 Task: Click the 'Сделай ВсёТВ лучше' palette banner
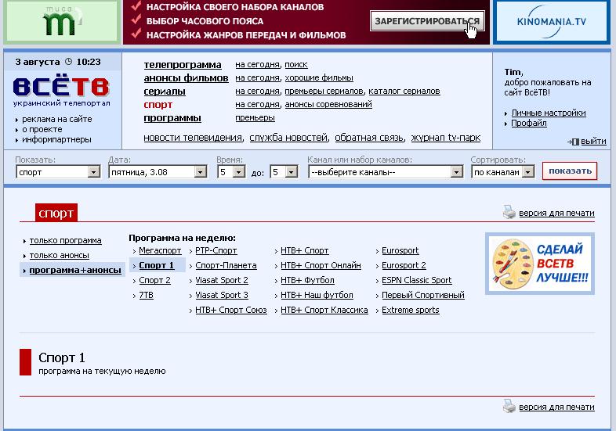(x=540, y=264)
